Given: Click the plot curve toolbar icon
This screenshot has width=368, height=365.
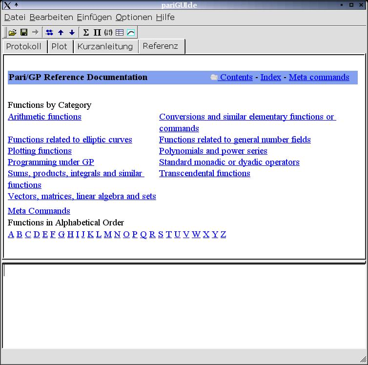Looking at the screenshot, I should (x=131, y=33).
